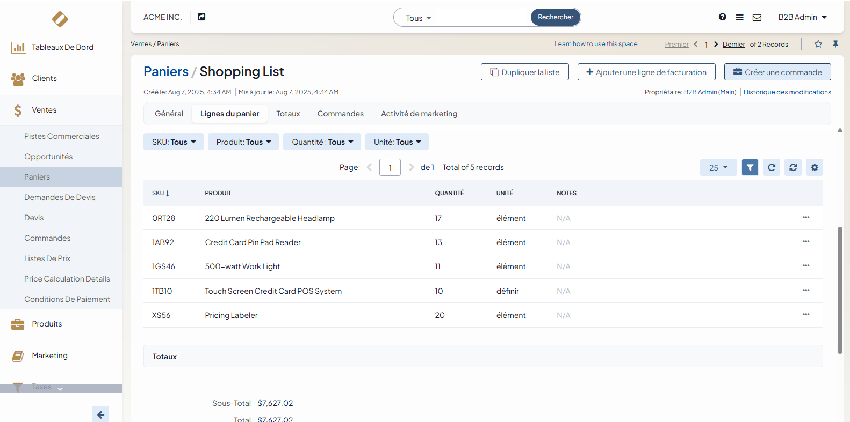Open Historique des modifications link
Viewport: 850px width, 422px height.
pyautogui.click(x=787, y=92)
